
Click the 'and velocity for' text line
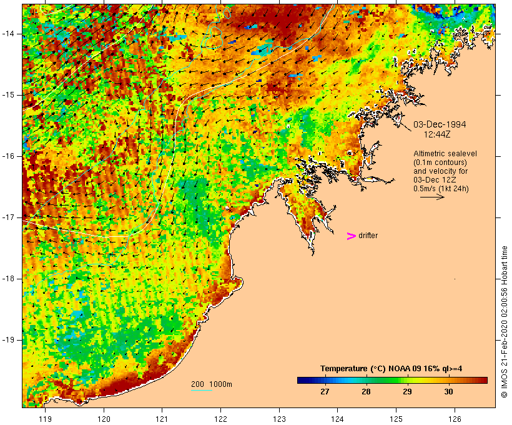(440, 171)
